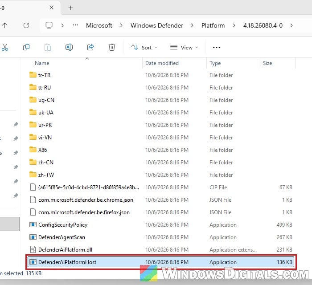This screenshot has width=312, height=285.
Task: Go to Windows Defender in breadcrumb
Action: [x=157, y=25]
